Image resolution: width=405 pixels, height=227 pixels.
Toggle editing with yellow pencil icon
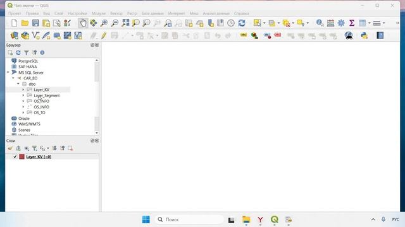pyautogui.click(x=104, y=35)
